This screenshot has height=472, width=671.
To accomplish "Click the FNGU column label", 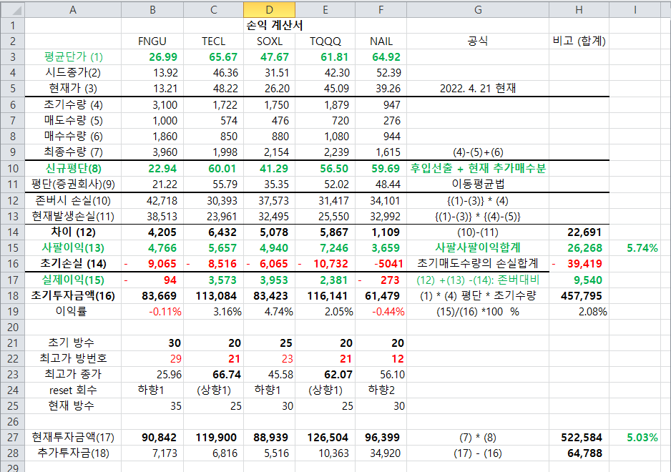I will click(152, 41).
